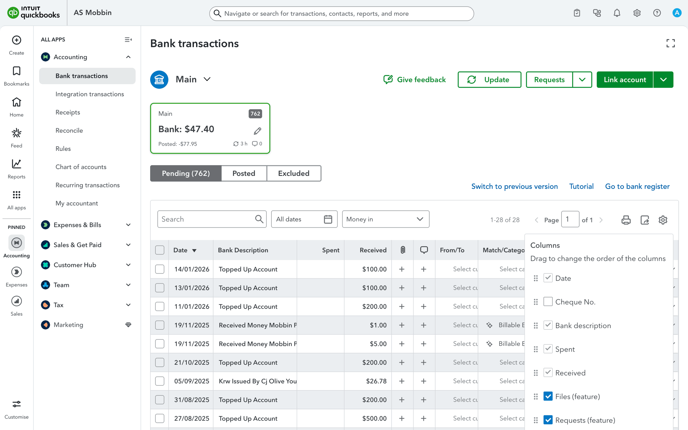Open the Main account dropdown
Viewport: 688px width, 430px height.
[x=207, y=79]
